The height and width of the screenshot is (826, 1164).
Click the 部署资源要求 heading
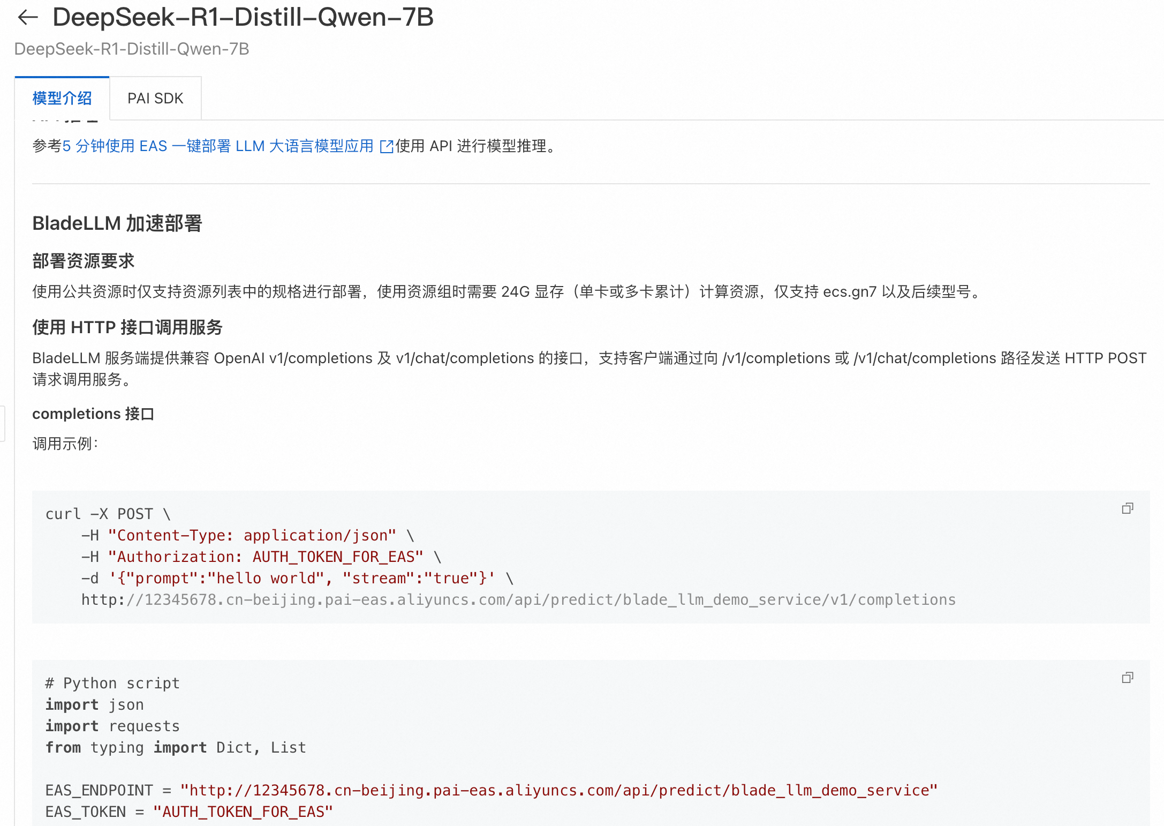(84, 261)
